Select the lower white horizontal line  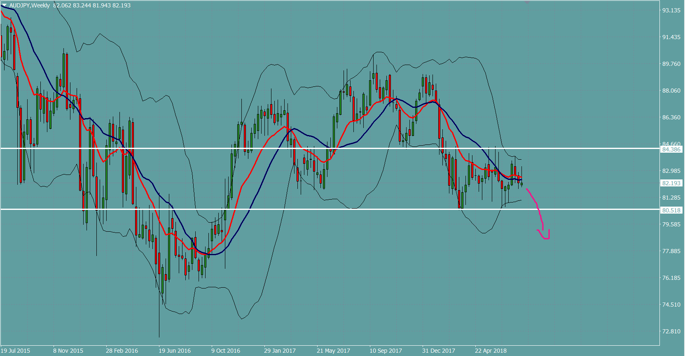tap(330, 209)
